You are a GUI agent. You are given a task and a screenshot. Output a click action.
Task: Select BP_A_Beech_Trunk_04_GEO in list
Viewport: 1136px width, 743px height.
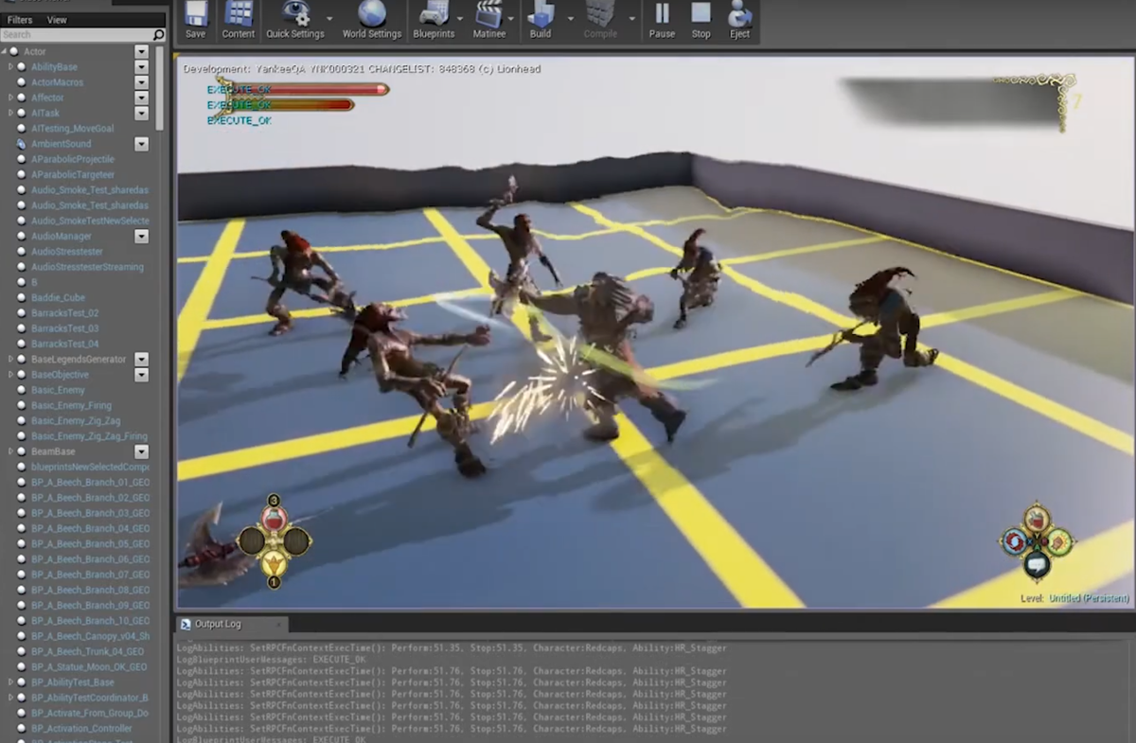tap(86, 651)
